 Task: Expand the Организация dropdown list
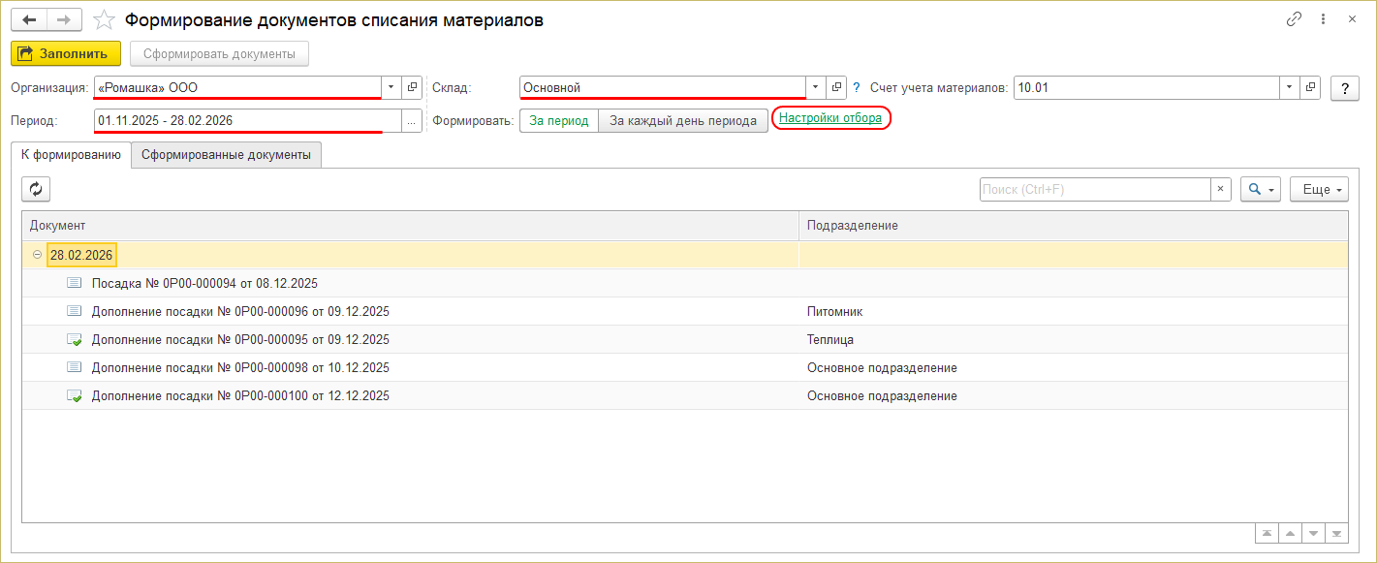pyautogui.click(x=391, y=87)
